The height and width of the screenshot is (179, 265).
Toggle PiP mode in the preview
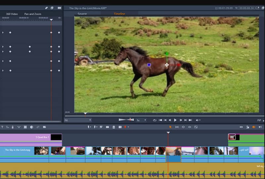click(259, 120)
